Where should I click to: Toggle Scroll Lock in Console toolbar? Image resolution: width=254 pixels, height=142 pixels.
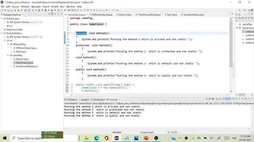coord(219,99)
